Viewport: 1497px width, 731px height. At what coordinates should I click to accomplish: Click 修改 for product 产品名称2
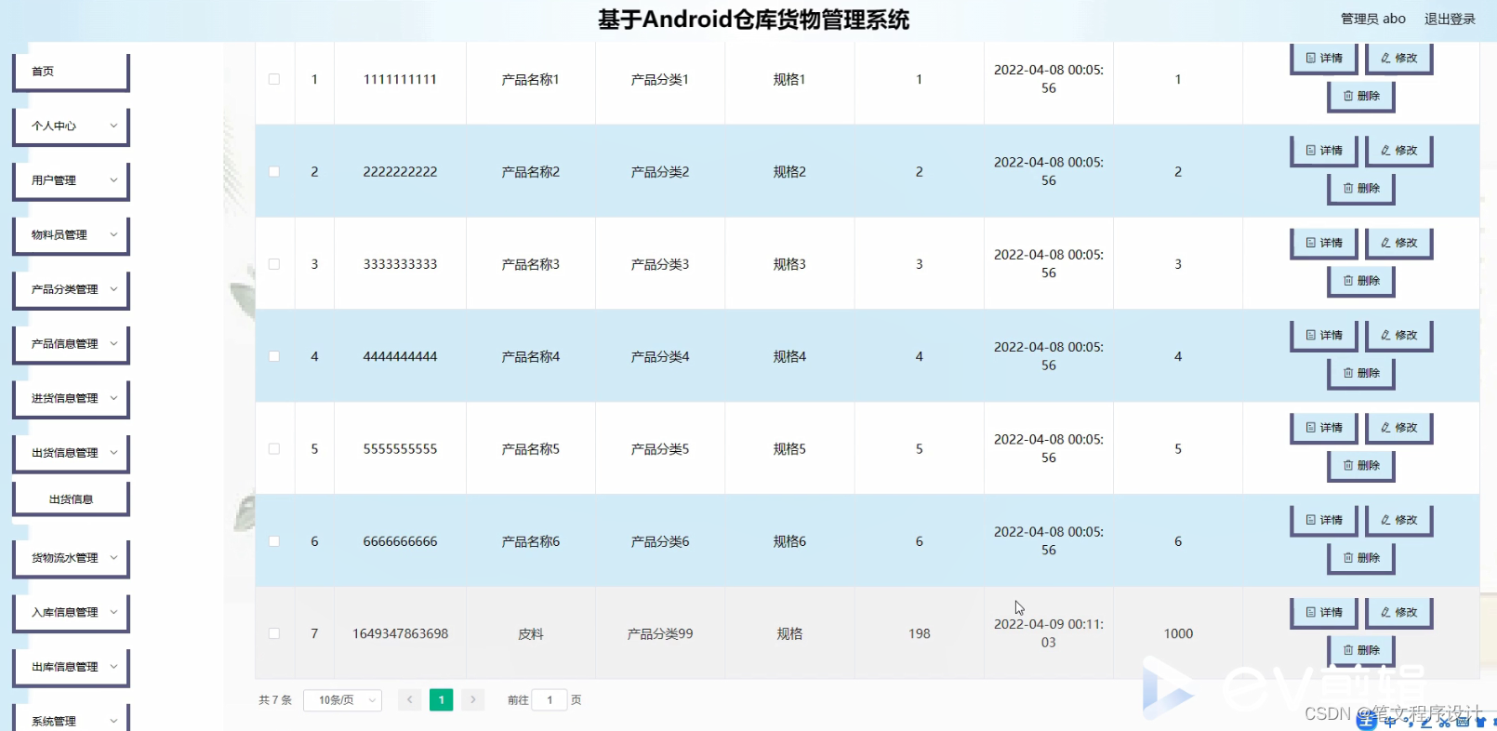pyautogui.click(x=1398, y=150)
